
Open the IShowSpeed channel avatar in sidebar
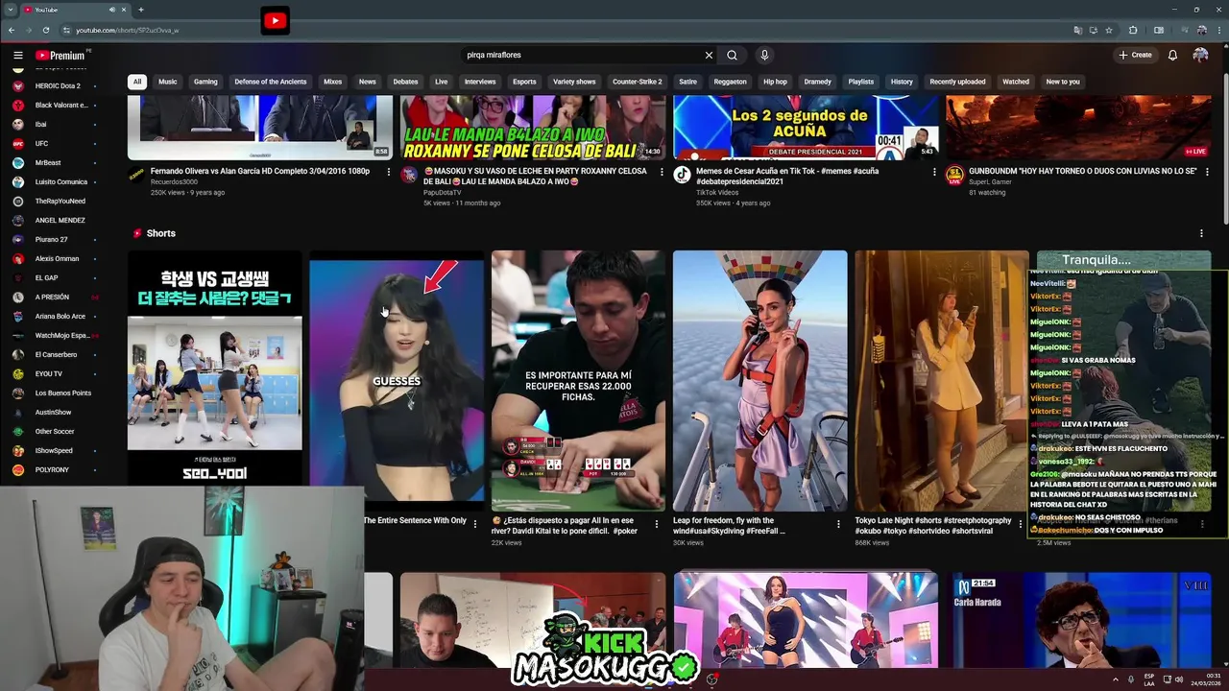[18, 450]
